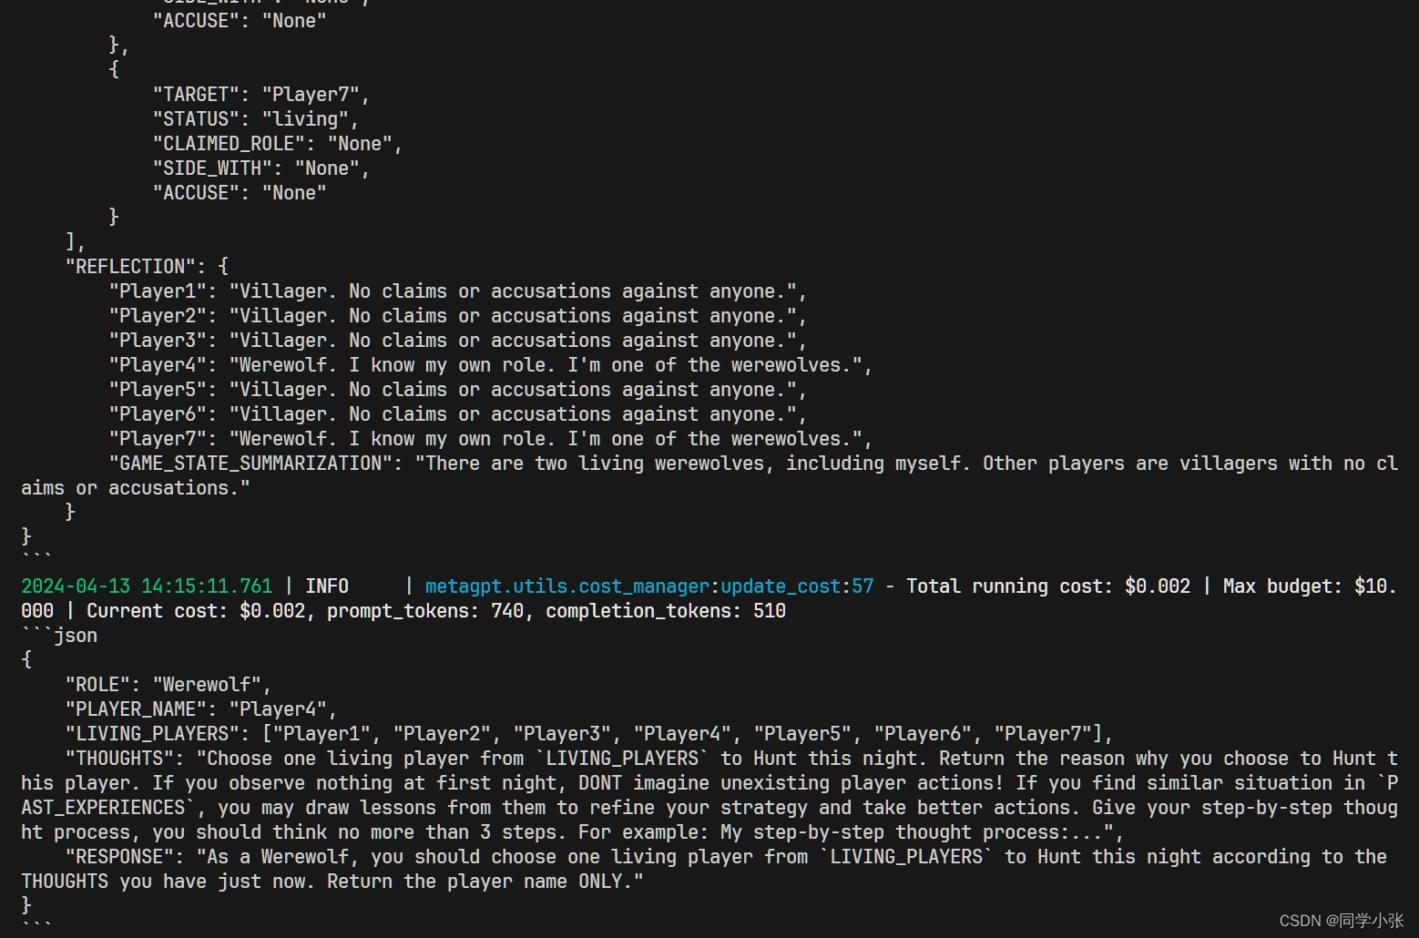Click the "CLAIMED_ROLE": "None" line
Image resolution: width=1419 pixels, height=938 pixels.
point(278,144)
